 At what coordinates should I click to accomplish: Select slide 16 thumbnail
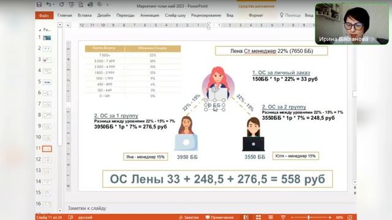point(47,204)
